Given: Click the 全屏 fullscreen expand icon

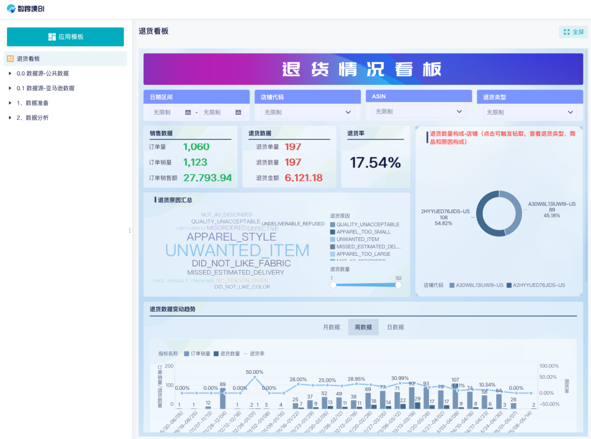Looking at the screenshot, I should point(566,32).
